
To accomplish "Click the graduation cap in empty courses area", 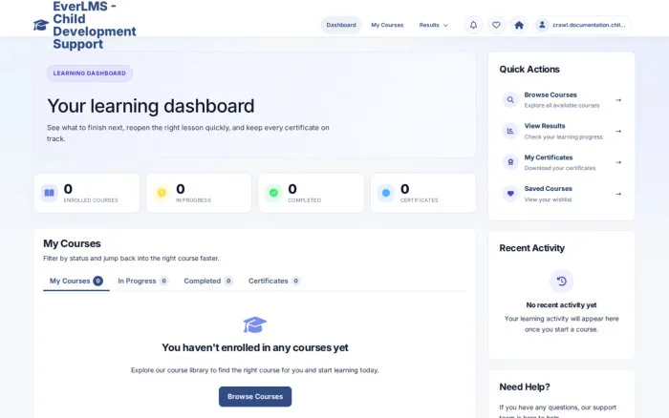I will point(255,325).
